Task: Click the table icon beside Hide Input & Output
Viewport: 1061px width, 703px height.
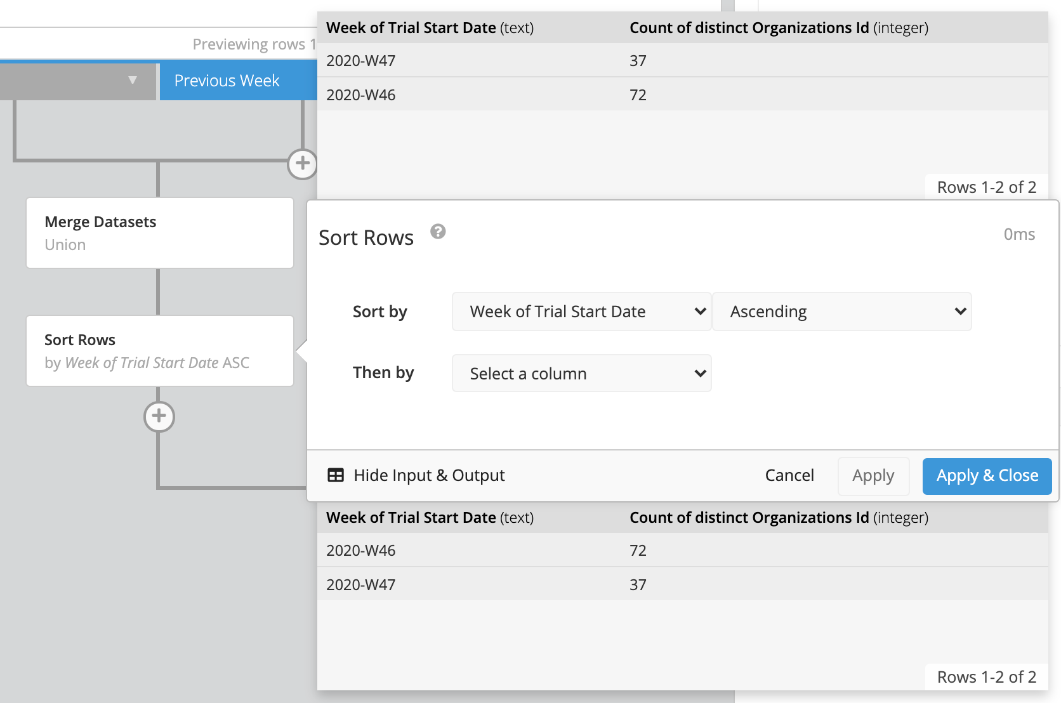Action: (336, 475)
